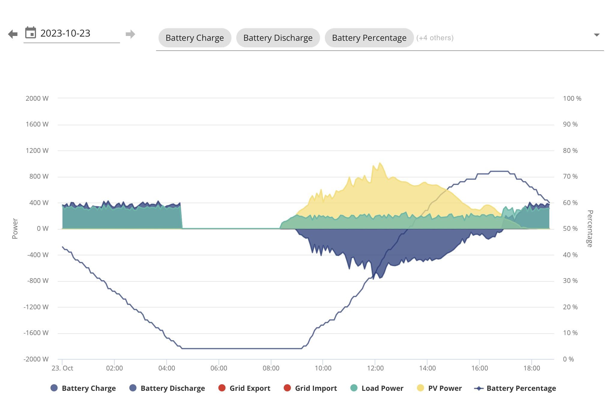607x404 pixels.
Task: Click the Battery Discharge legend circle
Action: click(x=133, y=388)
